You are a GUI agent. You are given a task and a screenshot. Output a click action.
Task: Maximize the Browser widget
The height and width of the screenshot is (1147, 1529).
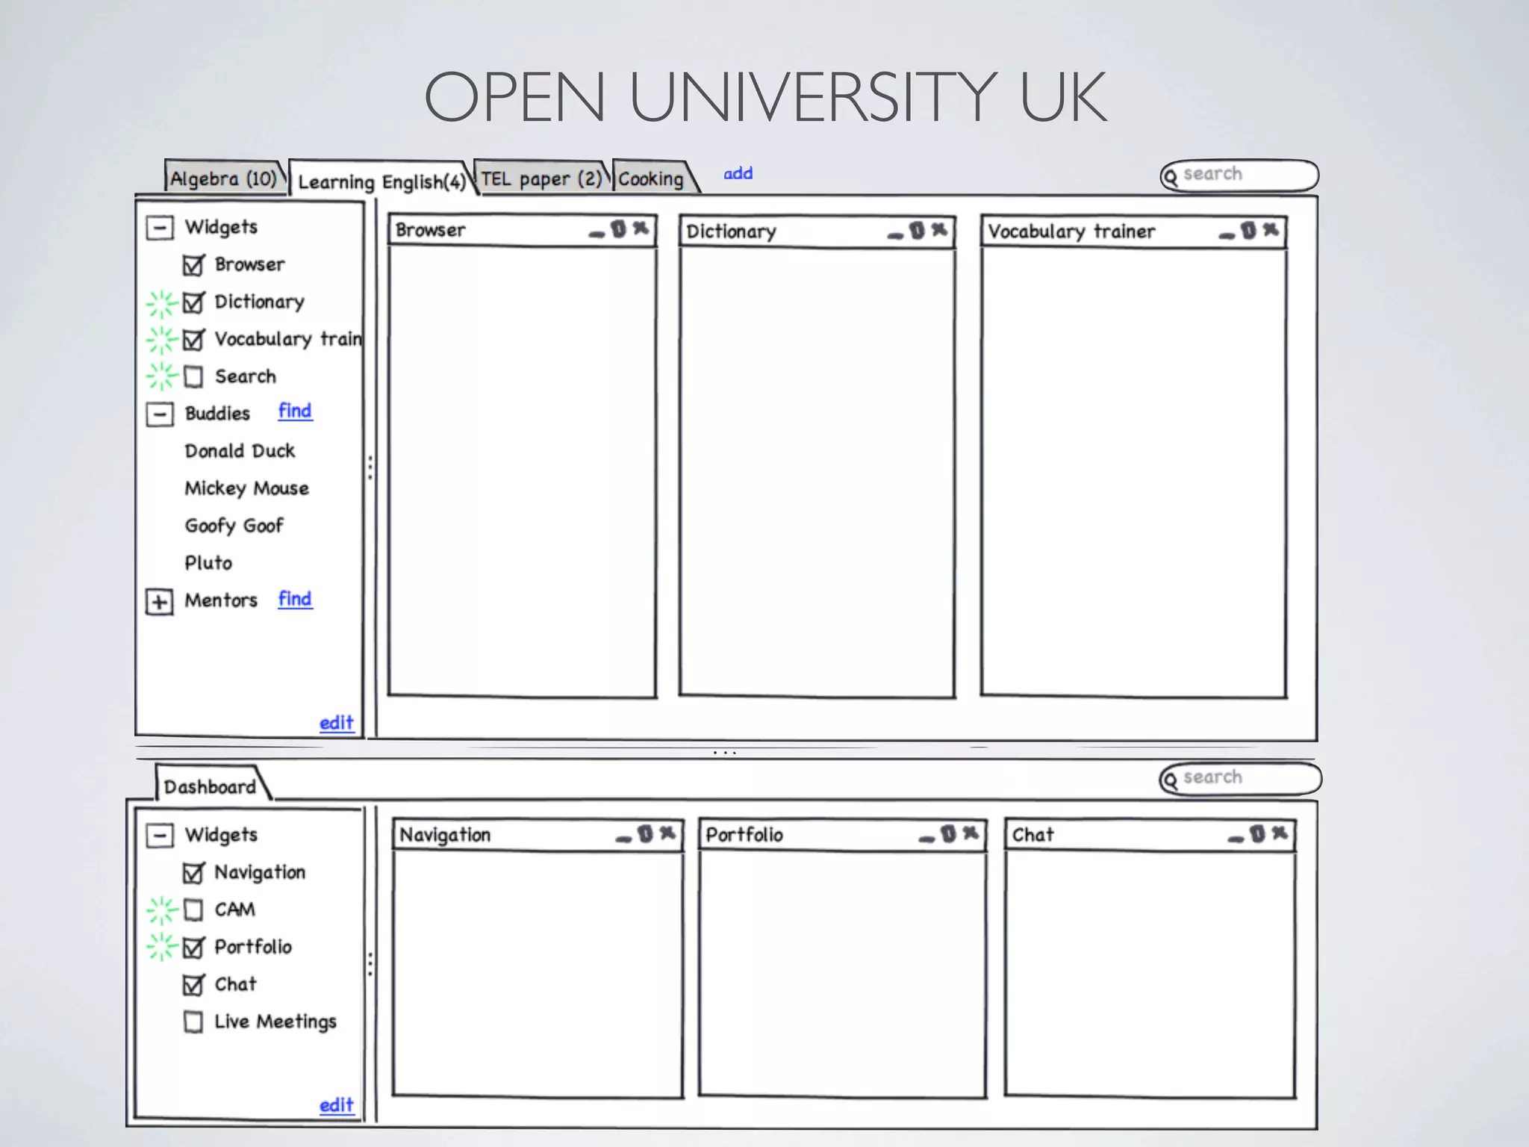[618, 229]
